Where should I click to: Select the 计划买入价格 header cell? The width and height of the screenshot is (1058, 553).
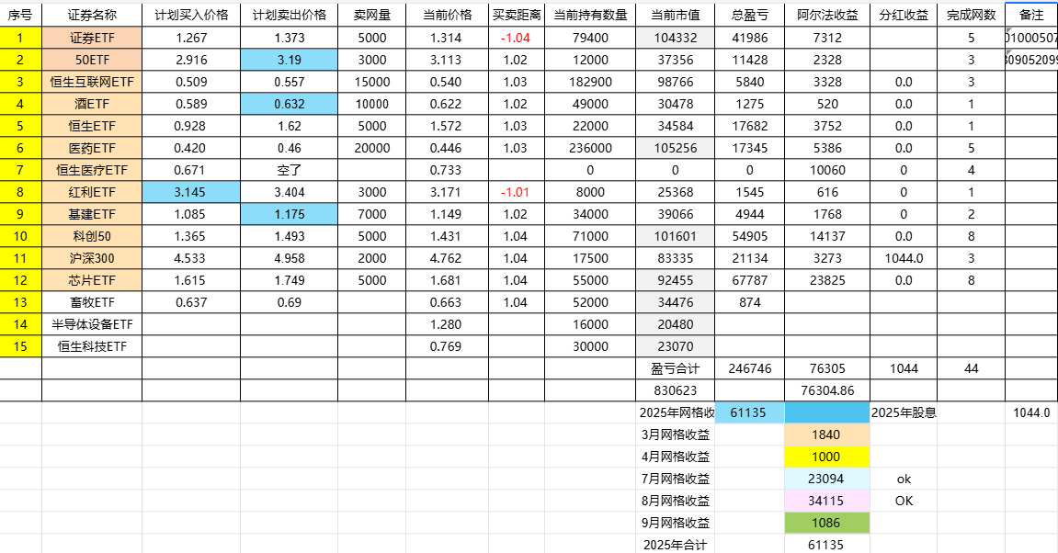(191, 15)
